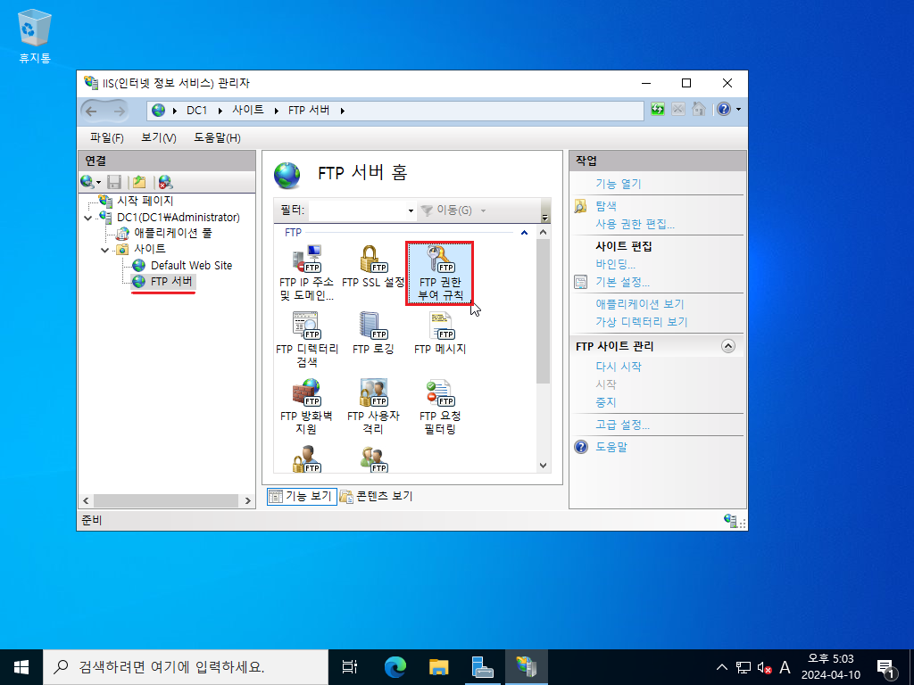Click the feature list scroll down arrow
Screen dimensions: 914x685
[544, 466]
